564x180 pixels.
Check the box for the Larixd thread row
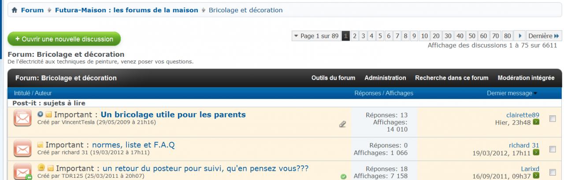pos(553,173)
